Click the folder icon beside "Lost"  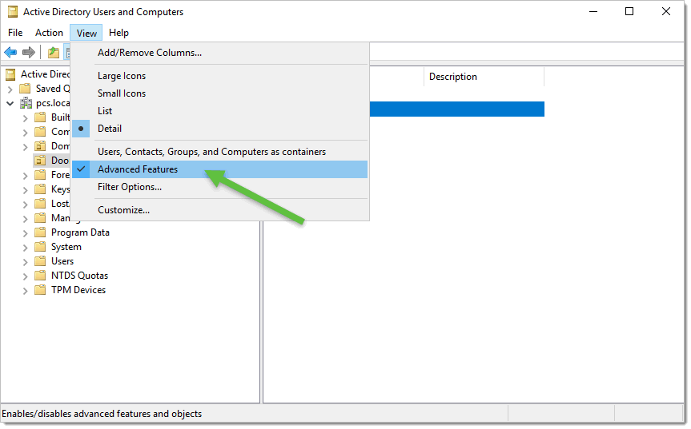40,204
